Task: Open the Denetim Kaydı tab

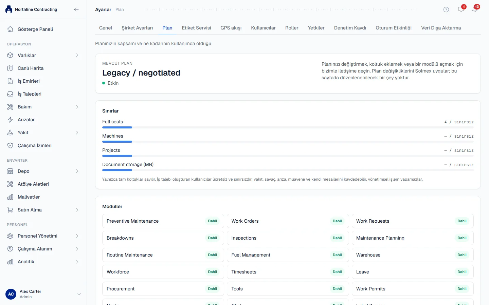Action: [x=350, y=28]
